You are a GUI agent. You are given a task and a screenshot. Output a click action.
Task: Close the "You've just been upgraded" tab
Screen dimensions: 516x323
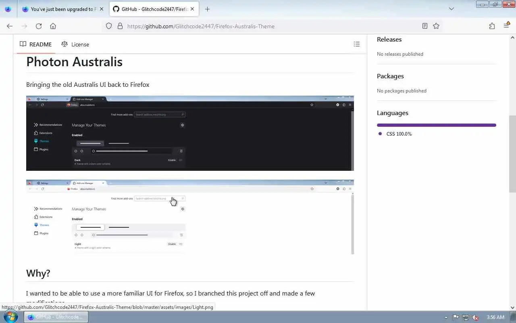click(x=101, y=9)
